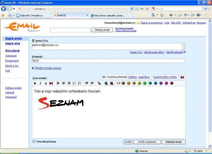Screen dimensions: 212x154
Task: Close the Email (0) tab
Action: coord(87,15)
